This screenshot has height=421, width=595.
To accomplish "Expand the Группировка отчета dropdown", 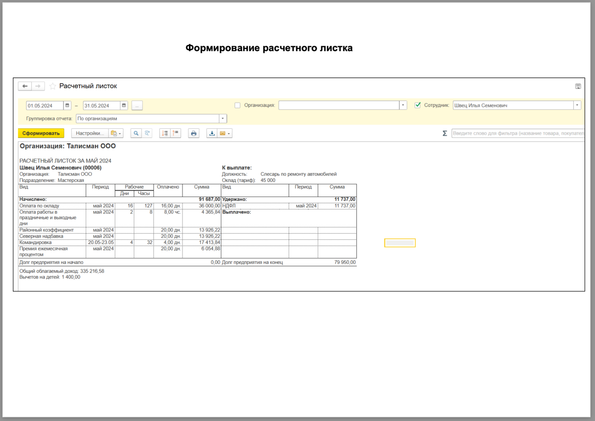I will point(222,119).
